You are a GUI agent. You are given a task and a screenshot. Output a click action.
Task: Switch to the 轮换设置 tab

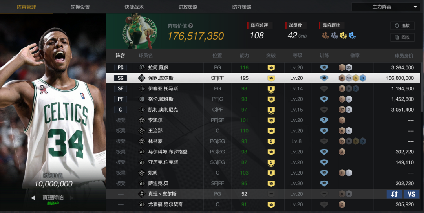pos(80,7)
